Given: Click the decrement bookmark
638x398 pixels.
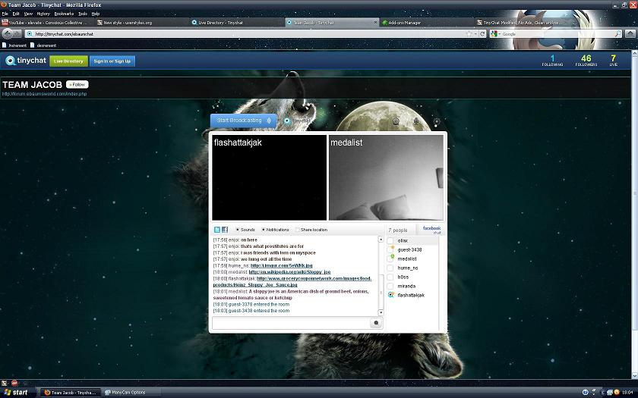Looking at the screenshot, I should 43,45.
